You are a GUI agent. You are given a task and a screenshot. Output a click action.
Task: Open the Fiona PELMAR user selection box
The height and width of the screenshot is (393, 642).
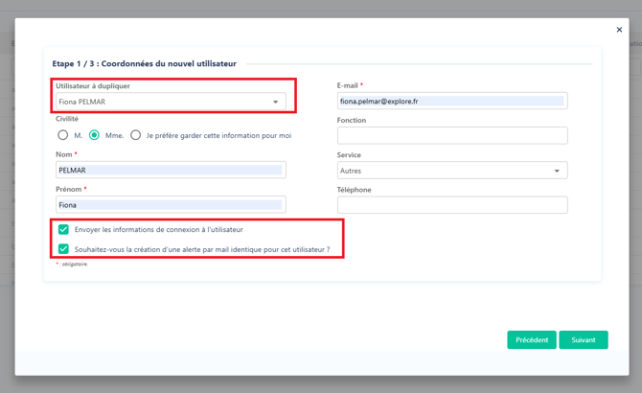pos(163,102)
